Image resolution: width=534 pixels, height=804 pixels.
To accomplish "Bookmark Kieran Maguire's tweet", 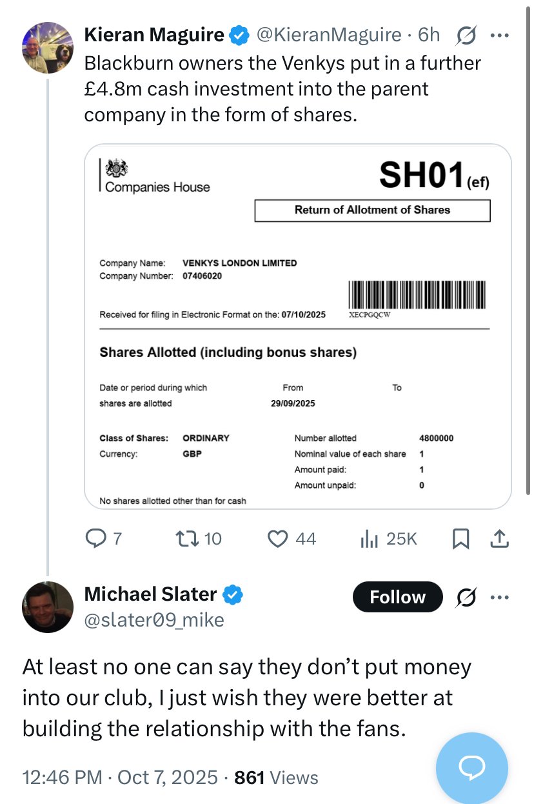I will (x=460, y=538).
